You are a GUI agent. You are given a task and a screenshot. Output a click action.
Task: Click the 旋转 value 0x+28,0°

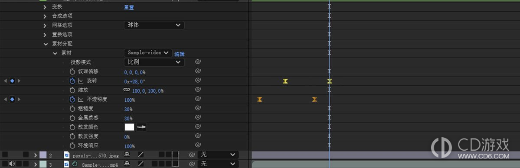point(134,81)
